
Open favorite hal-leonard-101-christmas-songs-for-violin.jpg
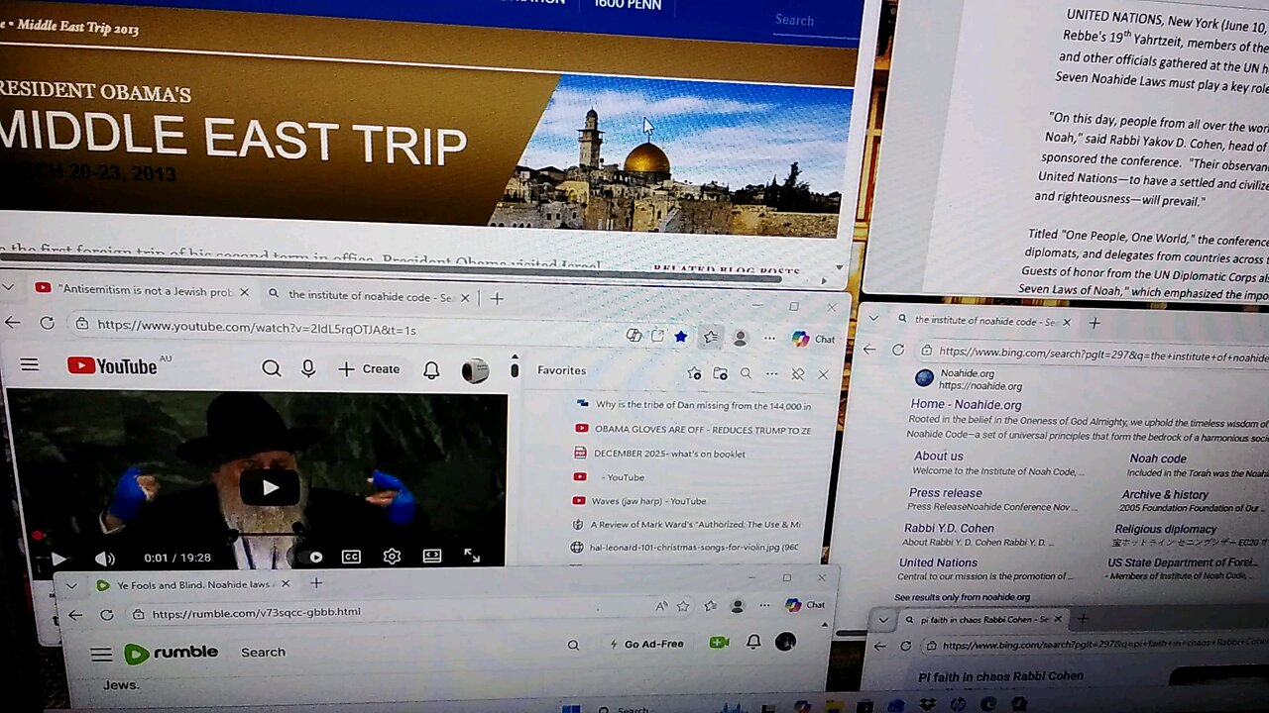686,547
